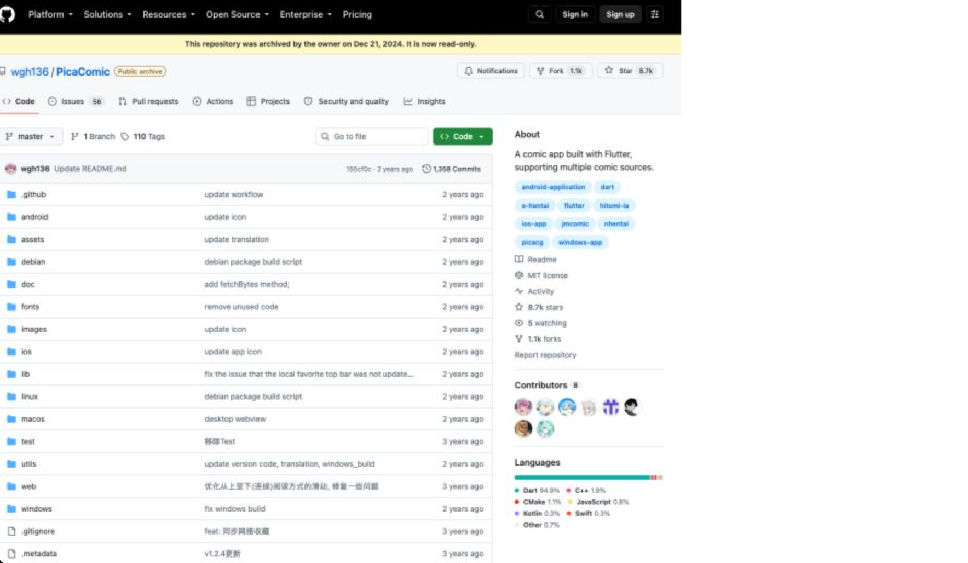
Task: Click the wgh136 author avatar in commit row
Action: point(10,169)
